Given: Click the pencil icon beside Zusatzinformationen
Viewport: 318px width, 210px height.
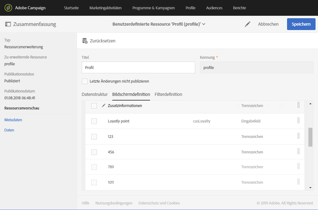Looking at the screenshot, I should (x=104, y=105).
